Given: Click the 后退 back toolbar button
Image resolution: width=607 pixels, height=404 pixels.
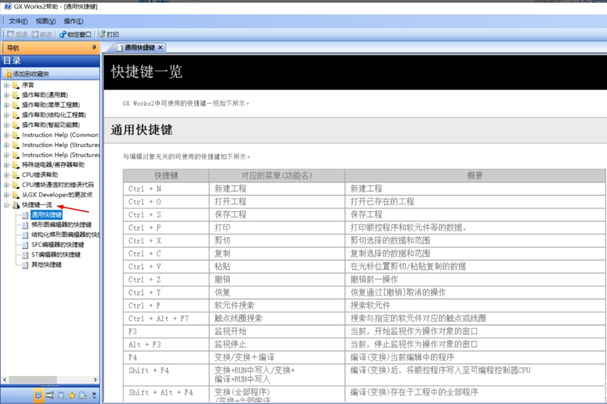Looking at the screenshot, I should tap(17, 34).
